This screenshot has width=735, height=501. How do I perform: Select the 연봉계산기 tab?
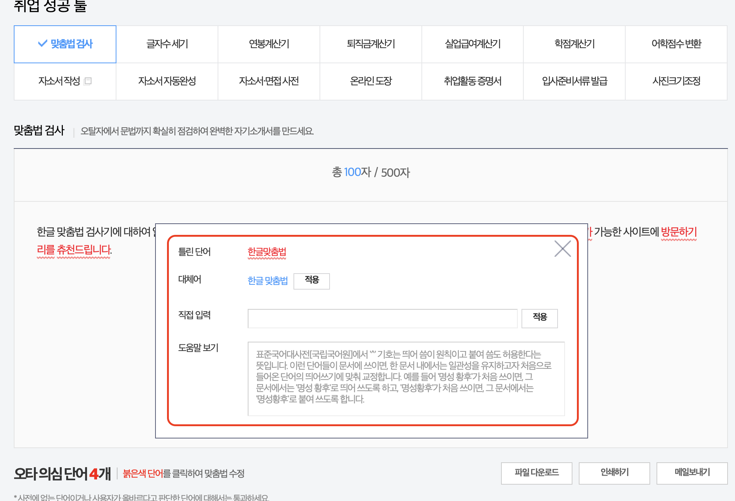point(268,44)
